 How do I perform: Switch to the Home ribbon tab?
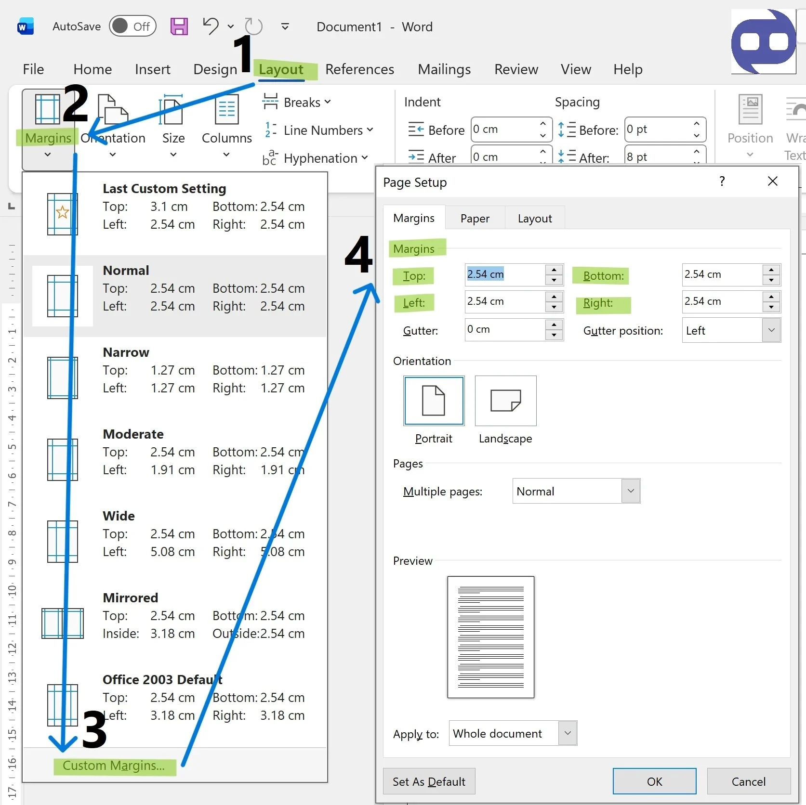click(92, 69)
